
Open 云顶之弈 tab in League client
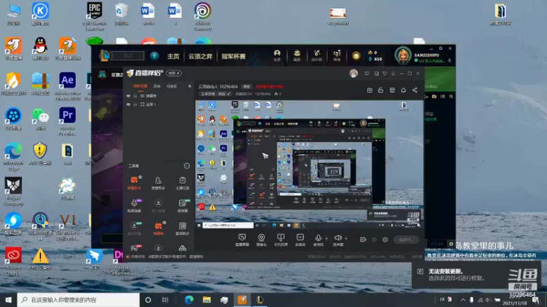[200, 56]
